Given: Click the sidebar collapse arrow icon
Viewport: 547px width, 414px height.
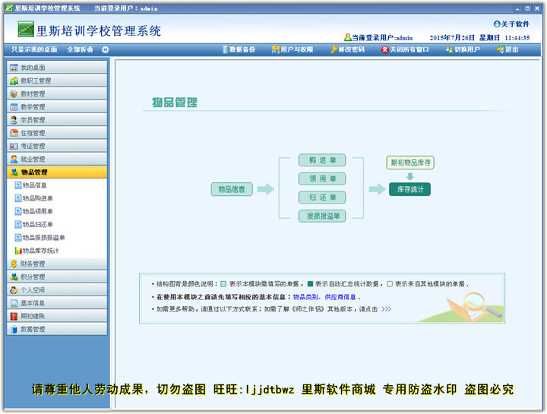Looking at the screenshot, I should click(x=106, y=49).
